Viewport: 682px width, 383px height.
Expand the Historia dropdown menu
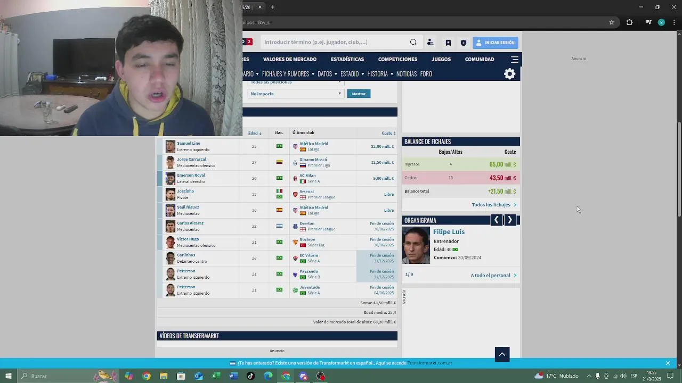click(380, 74)
